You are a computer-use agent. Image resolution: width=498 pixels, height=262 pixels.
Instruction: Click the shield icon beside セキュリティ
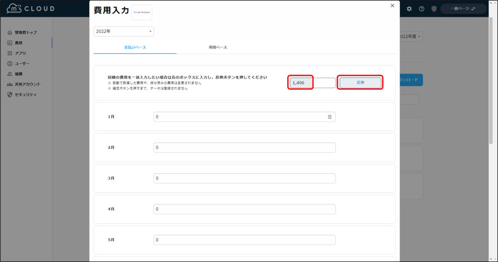(10, 95)
